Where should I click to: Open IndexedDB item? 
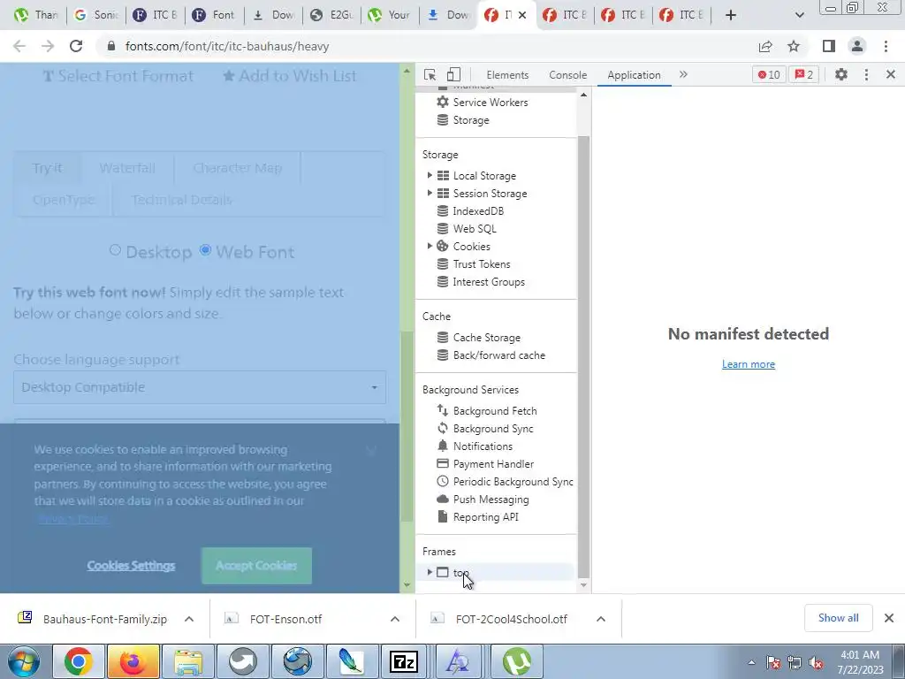tap(478, 211)
